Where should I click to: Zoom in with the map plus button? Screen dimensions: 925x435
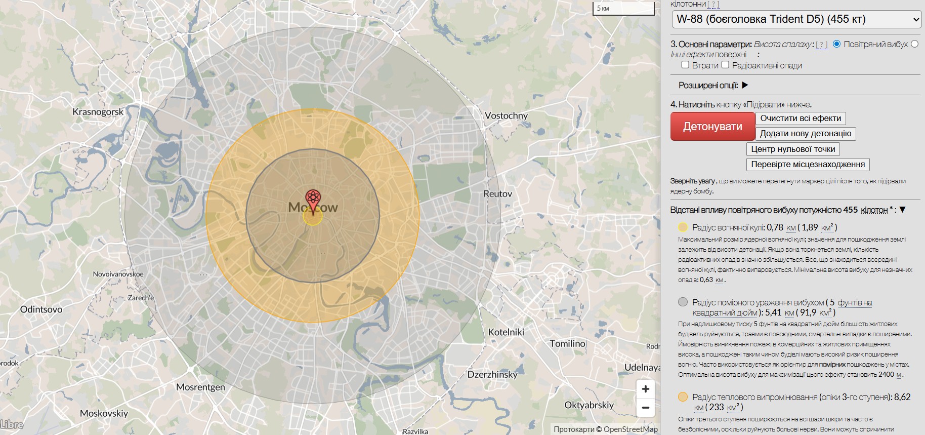(x=645, y=389)
